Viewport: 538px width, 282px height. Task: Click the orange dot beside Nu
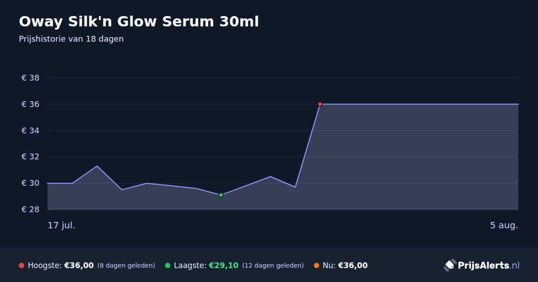(x=317, y=265)
